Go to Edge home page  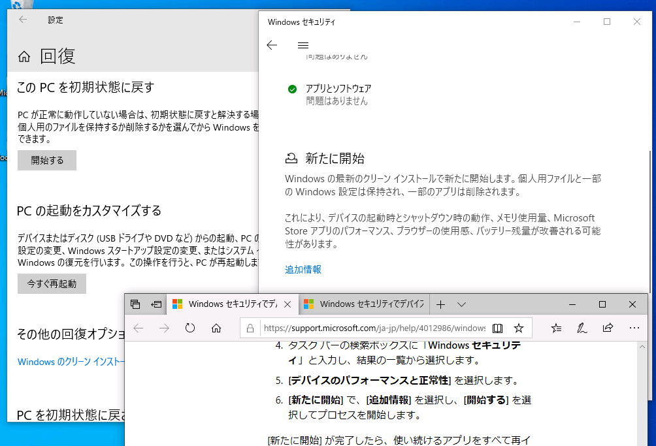(x=216, y=328)
